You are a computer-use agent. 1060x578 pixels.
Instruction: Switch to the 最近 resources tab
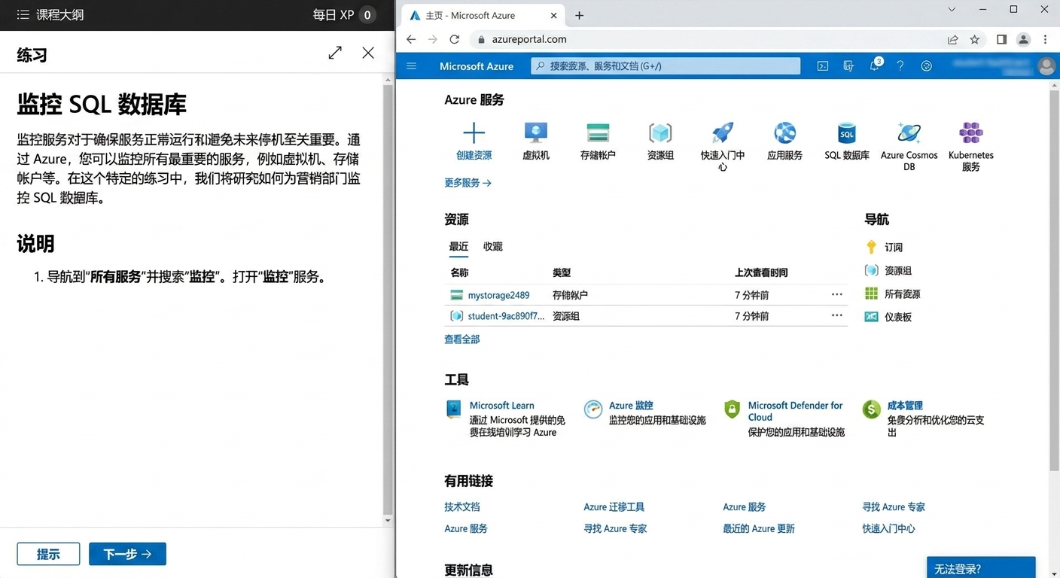coord(458,246)
